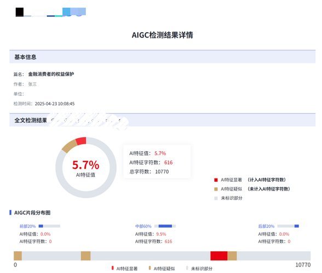
Task: Click bottom legend item 未标识部分
Action: click(199, 268)
